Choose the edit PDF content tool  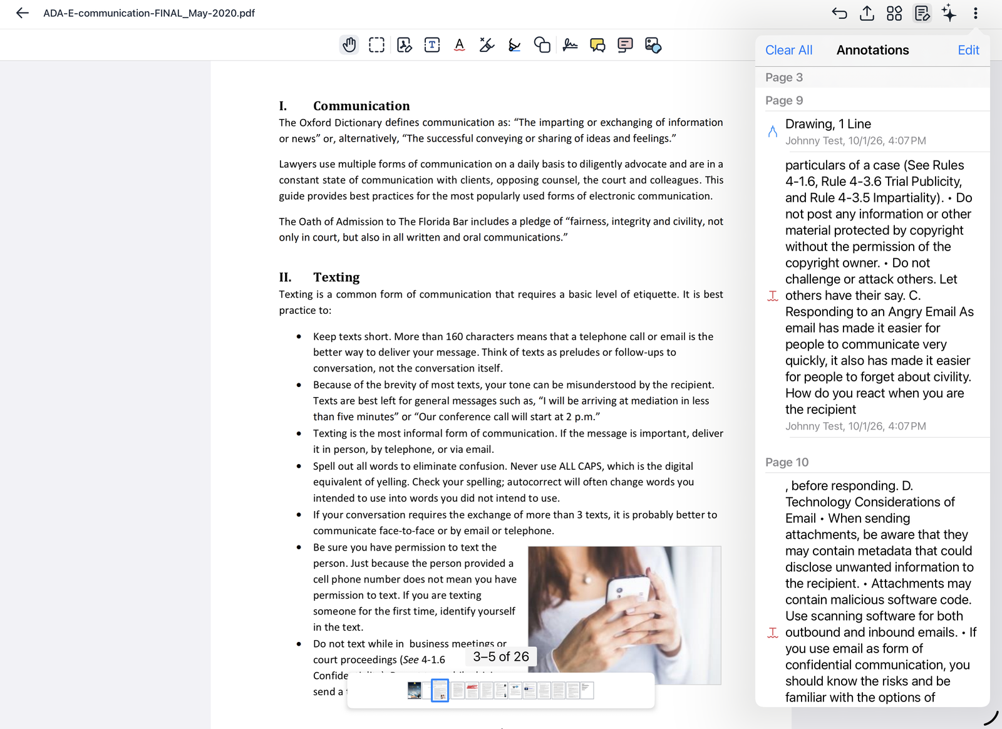[x=405, y=45]
